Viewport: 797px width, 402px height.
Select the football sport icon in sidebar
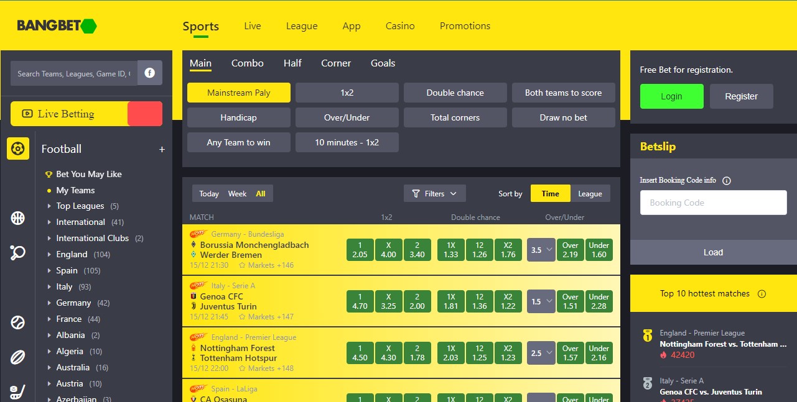pyautogui.click(x=18, y=148)
